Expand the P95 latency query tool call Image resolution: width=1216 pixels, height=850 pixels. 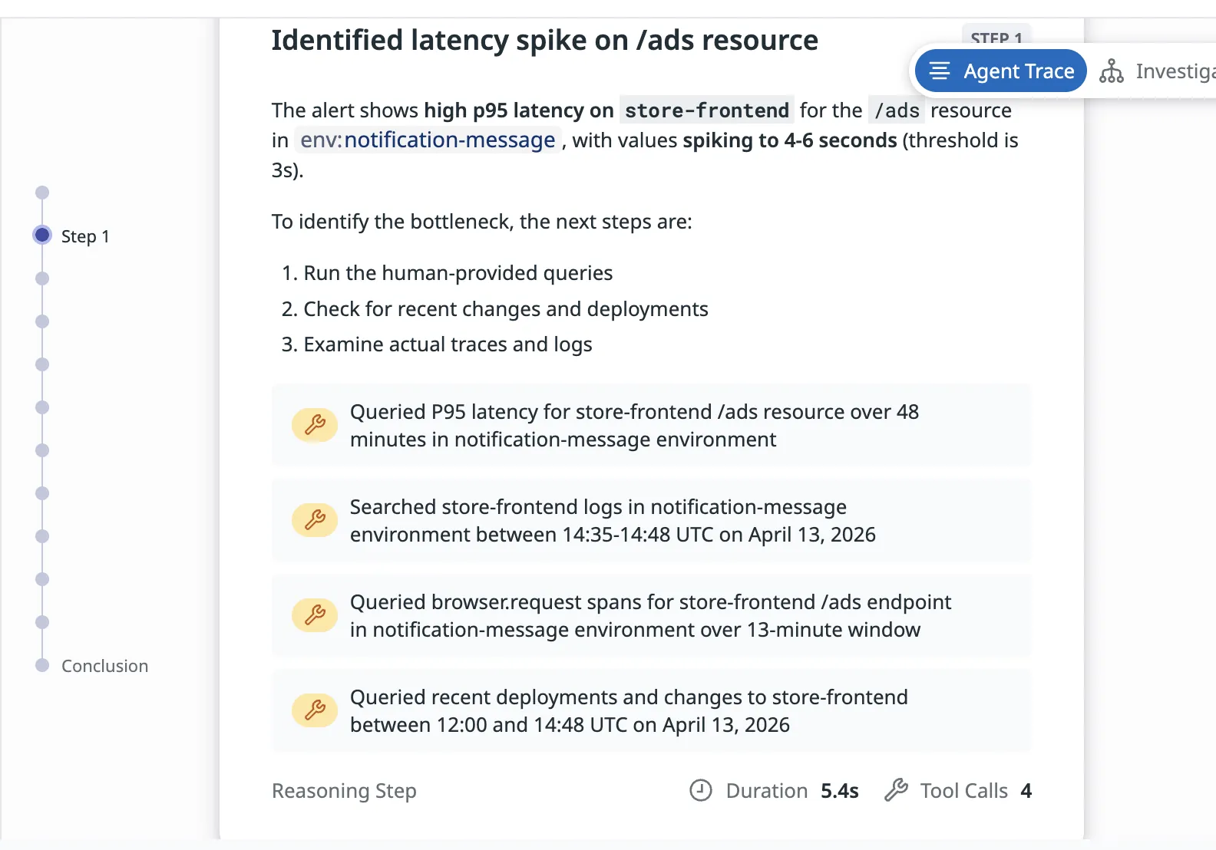(x=651, y=424)
